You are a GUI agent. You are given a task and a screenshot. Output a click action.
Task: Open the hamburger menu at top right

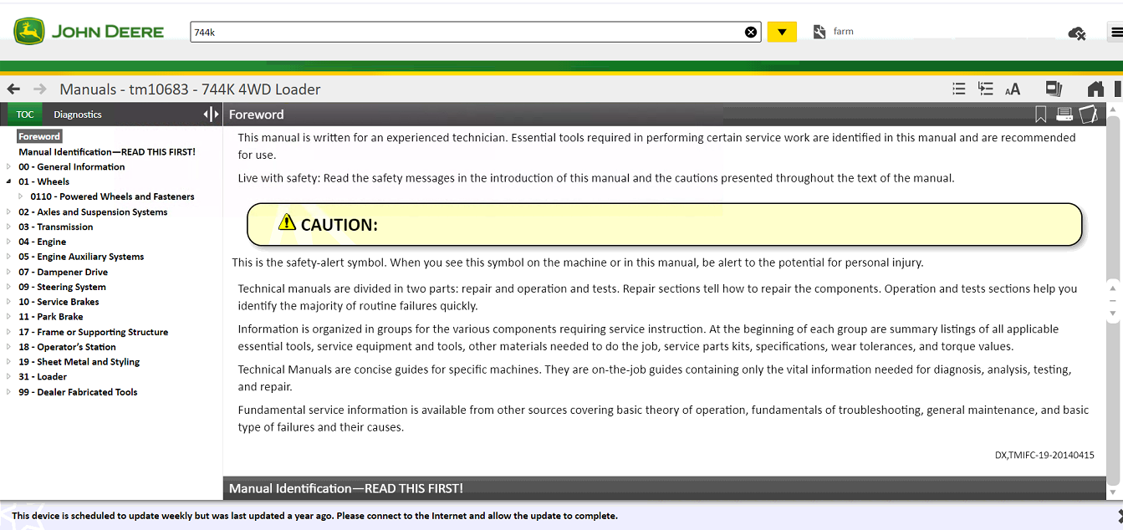tap(1118, 31)
